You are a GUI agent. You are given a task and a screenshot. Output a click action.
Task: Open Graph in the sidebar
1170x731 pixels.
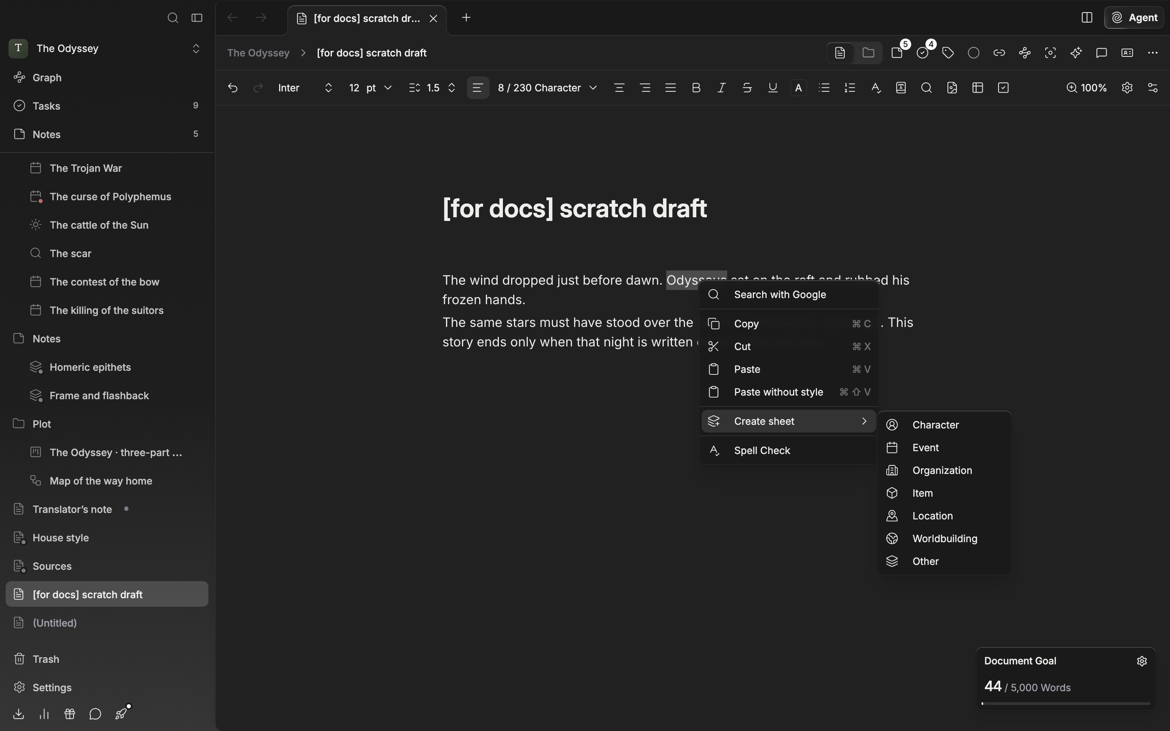tap(106, 77)
